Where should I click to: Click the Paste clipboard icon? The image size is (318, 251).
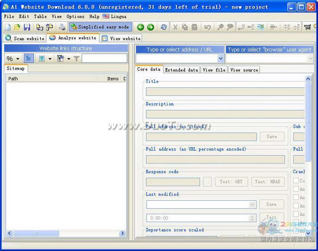(195, 27)
